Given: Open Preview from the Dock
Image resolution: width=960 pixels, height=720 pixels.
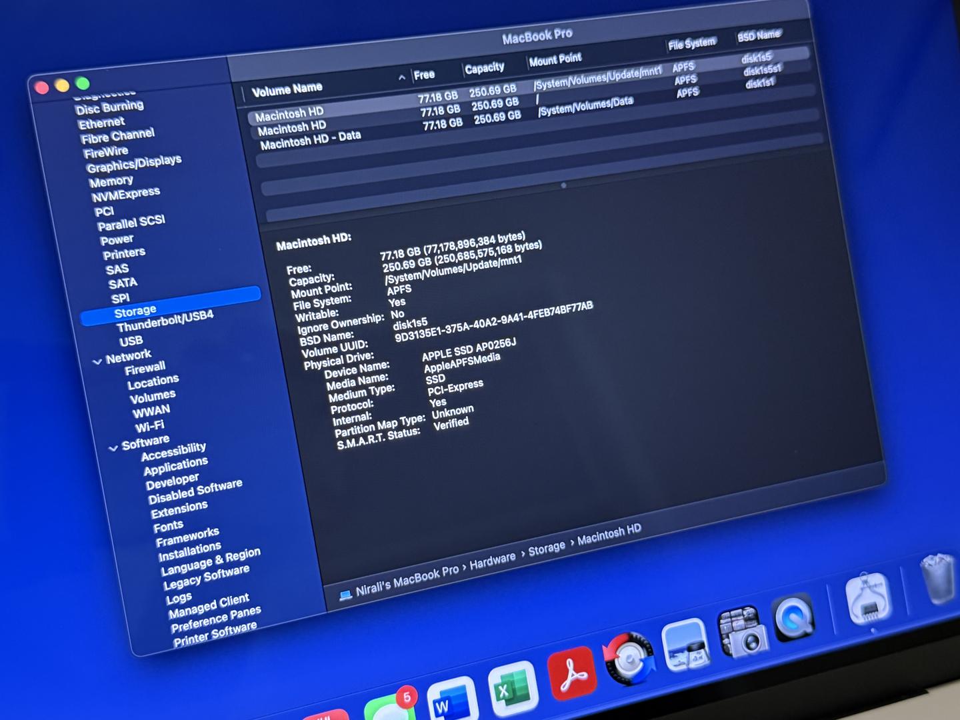Looking at the screenshot, I should point(685,645).
